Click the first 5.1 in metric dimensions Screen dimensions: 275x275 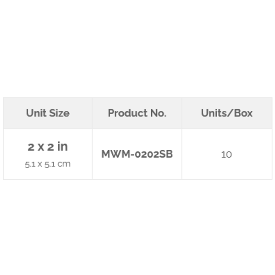click(30, 165)
